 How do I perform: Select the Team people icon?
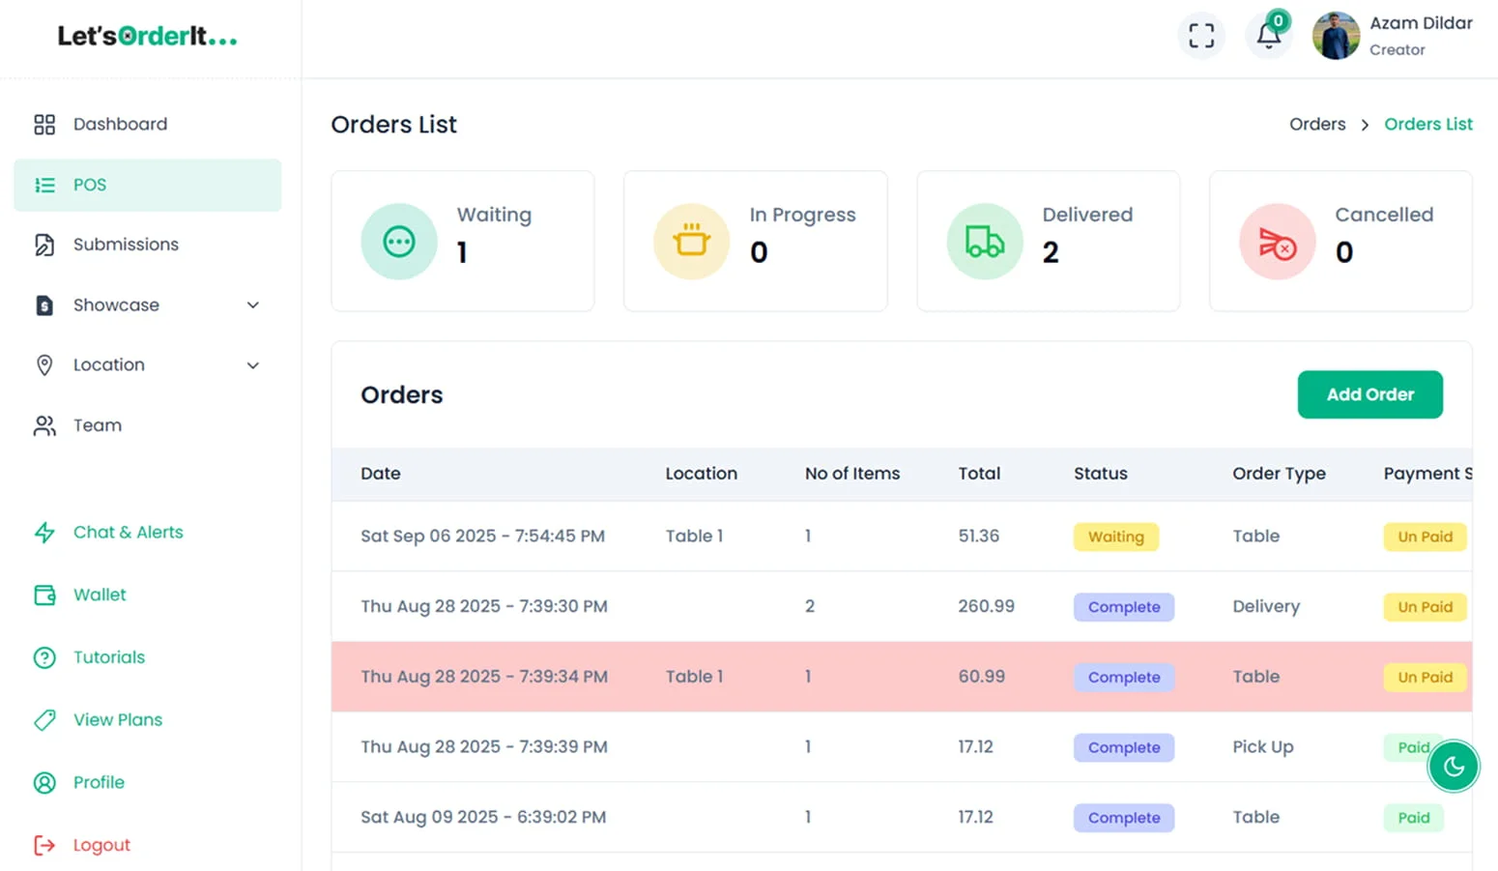tap(44, 425)
